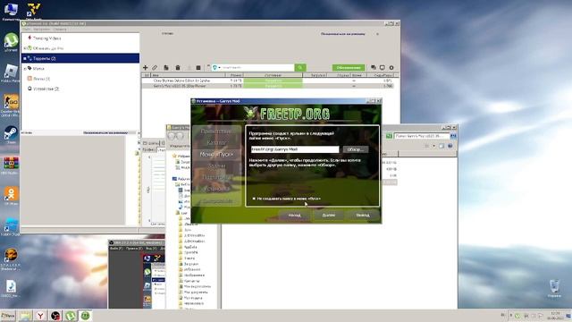Click the Explorer search field in Garry's Mod folder window
This screenshot has height=322, width=572.
pos(422,136)
